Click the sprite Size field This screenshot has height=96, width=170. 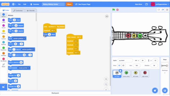pyautogui.click(x=137, y=66)
